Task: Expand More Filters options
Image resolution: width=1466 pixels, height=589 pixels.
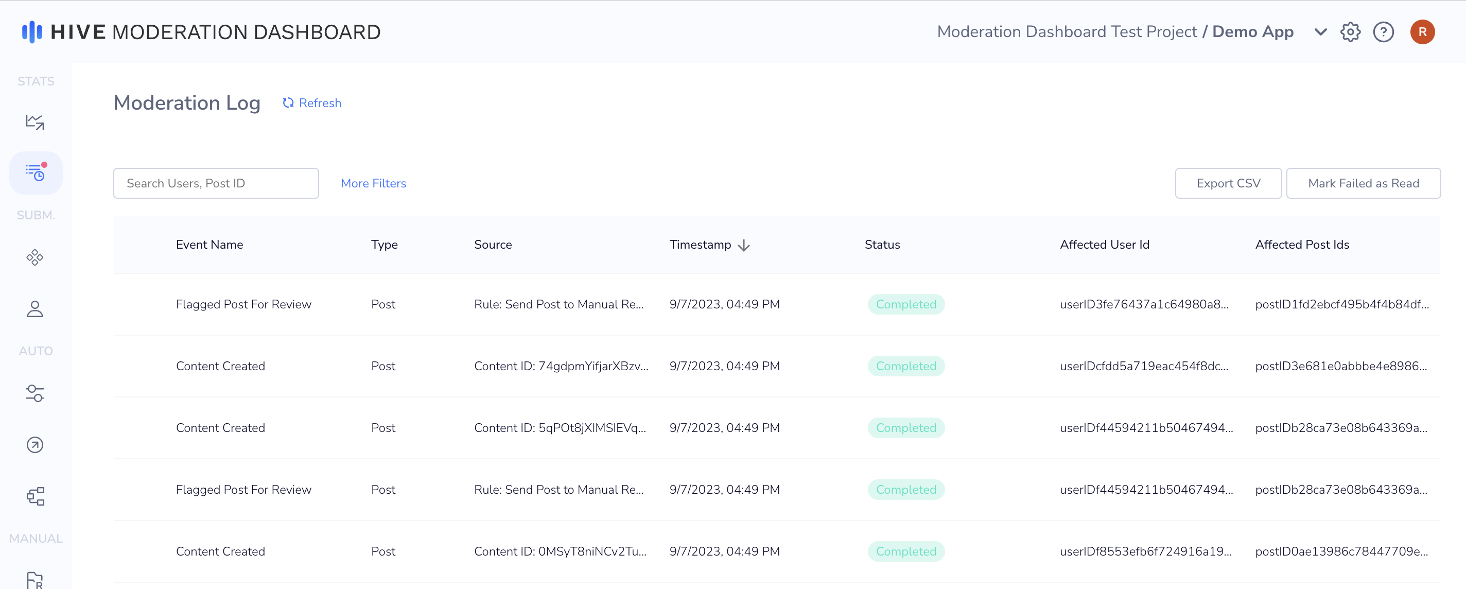Action: click(x=373, y=183)
